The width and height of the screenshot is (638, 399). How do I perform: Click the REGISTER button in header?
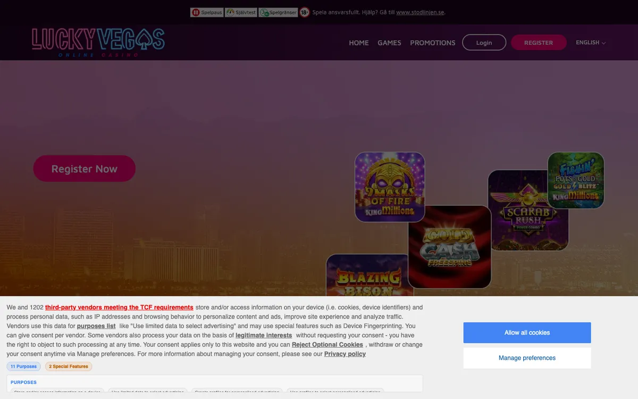tap(539, 43)
